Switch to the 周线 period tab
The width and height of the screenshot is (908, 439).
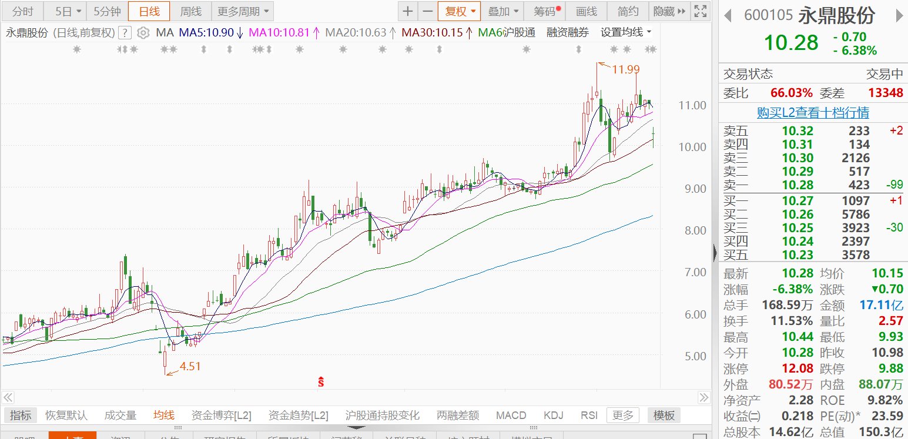click(190, 11)
